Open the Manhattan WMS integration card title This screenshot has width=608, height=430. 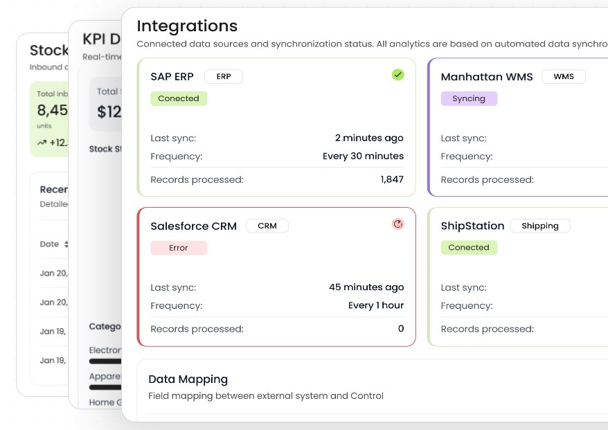(487, 77)
